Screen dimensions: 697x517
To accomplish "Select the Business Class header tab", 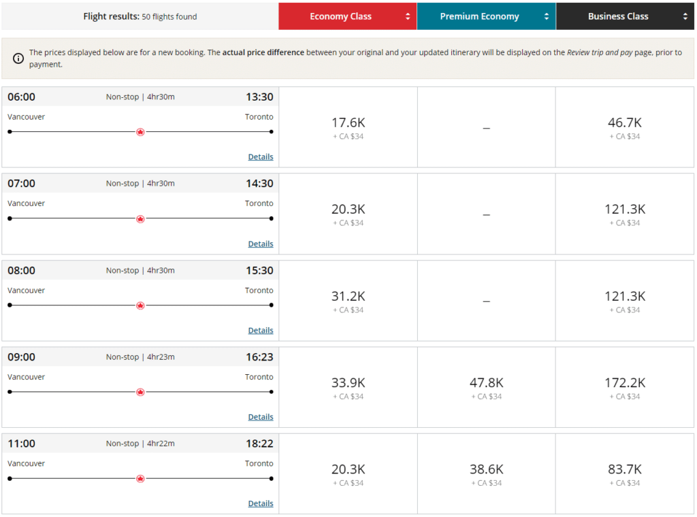I will click(x=618, y=16).
